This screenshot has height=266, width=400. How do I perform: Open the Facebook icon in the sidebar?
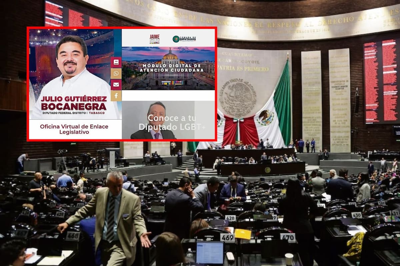click(116, 96)
